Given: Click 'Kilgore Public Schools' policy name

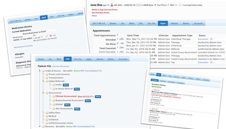Looking at the screenshot, I should click(158, 111).
